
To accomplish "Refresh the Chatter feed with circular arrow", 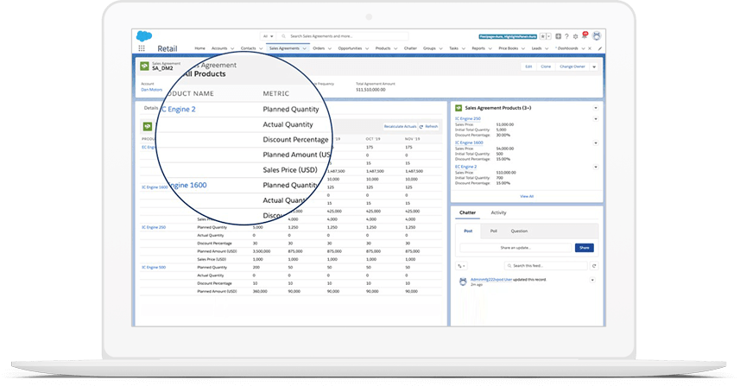I will click(x=594, y=266).
